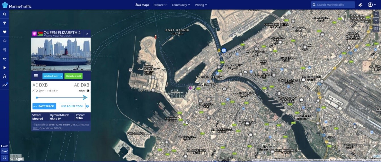Screen dimensions: 381x162
Task: Click the PORT RASHID map label
Action: coord(177,30)
